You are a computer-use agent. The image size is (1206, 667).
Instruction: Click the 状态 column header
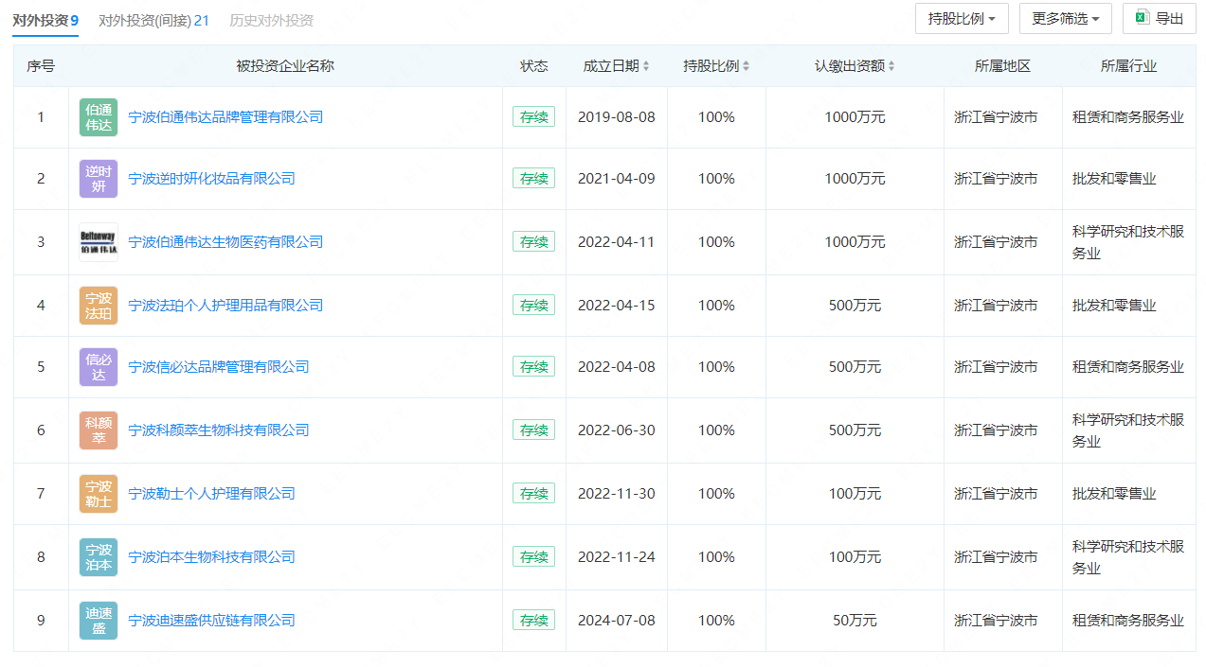534,66
